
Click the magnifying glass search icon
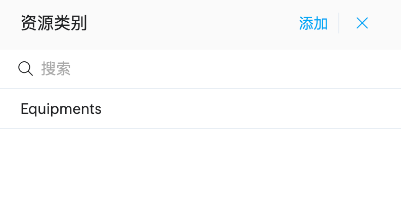click(25, 68)
